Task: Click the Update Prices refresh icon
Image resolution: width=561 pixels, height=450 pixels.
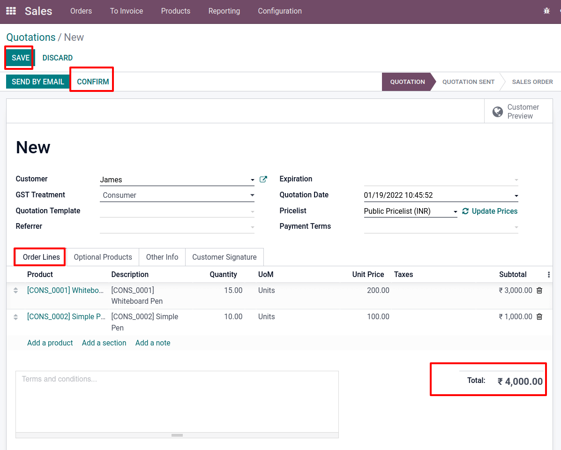Action: (x=465, y=211)
